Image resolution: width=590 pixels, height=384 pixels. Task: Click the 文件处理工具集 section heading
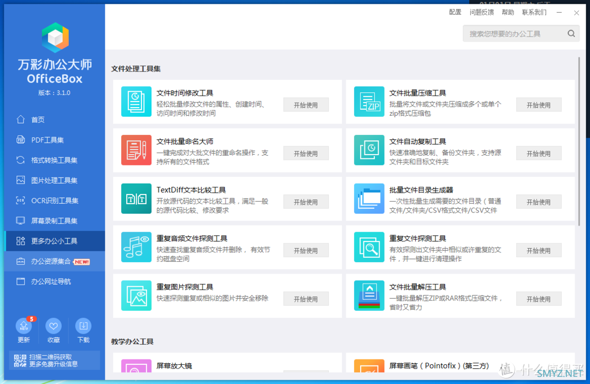pos(136,68)
